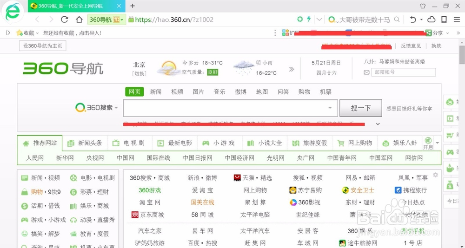Screen dimensions: 465x248
Task: Go to home page icon
Action: [79, 20]
